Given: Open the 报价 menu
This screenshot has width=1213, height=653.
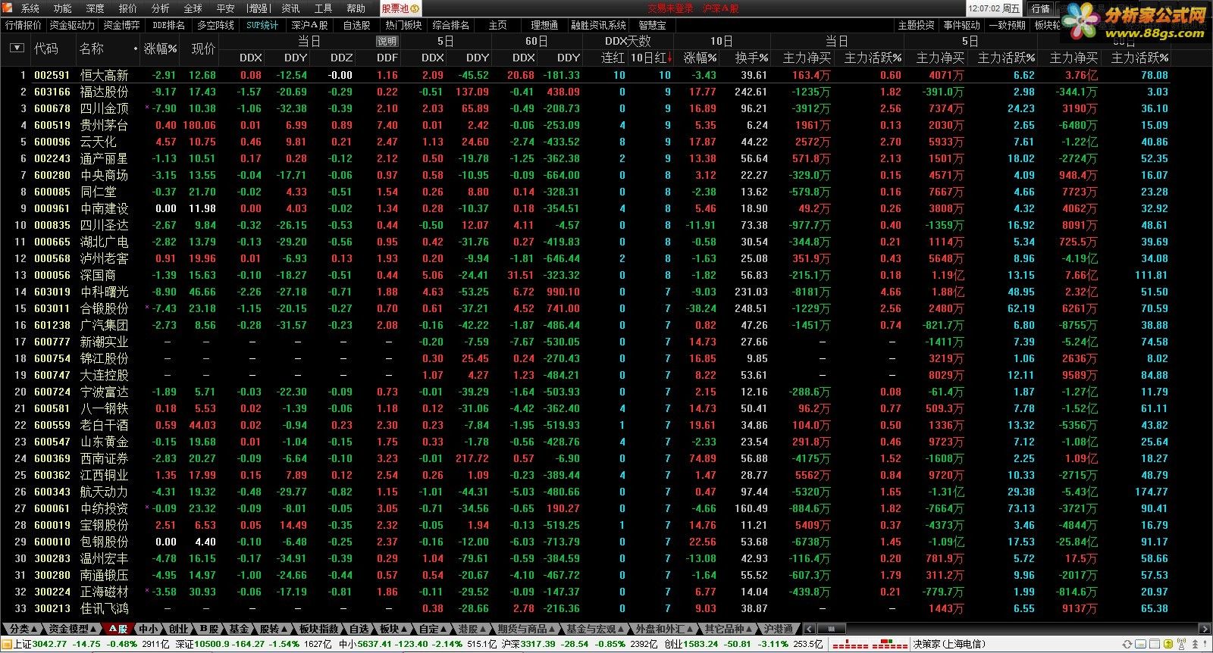Looking at the screenshot, I should [x=128, y=8].
